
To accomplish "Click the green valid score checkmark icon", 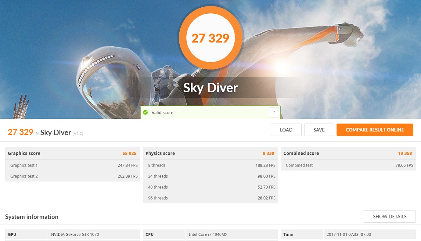I will point(145,112).
